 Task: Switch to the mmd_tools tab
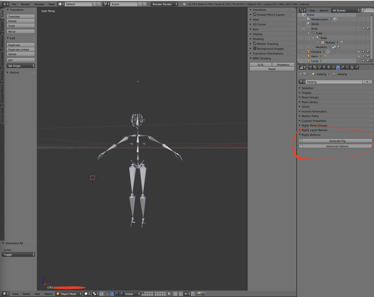2,115
